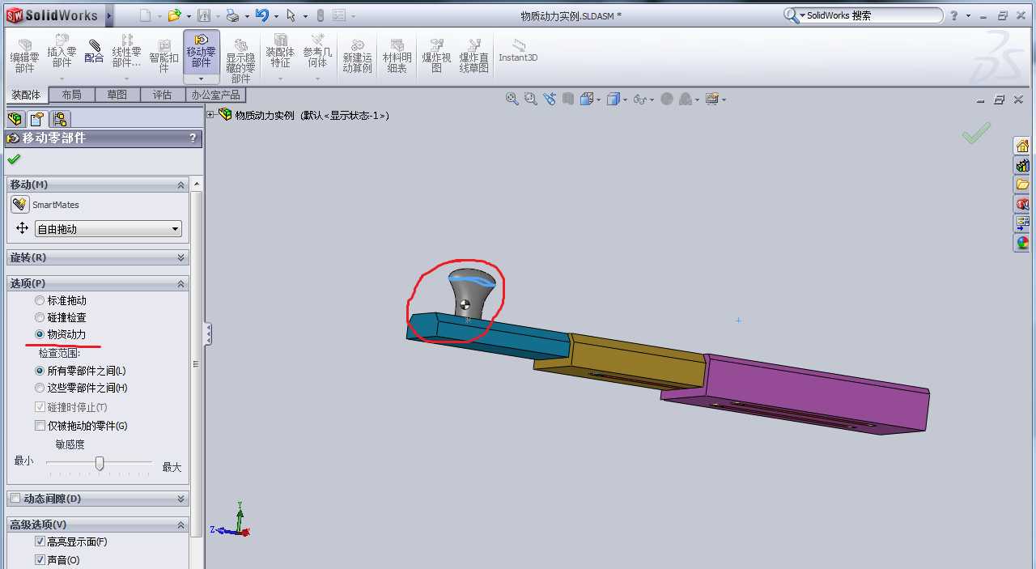Click the 智能扣件 smart fasteners tool
1036x569 pixels.
164,56
